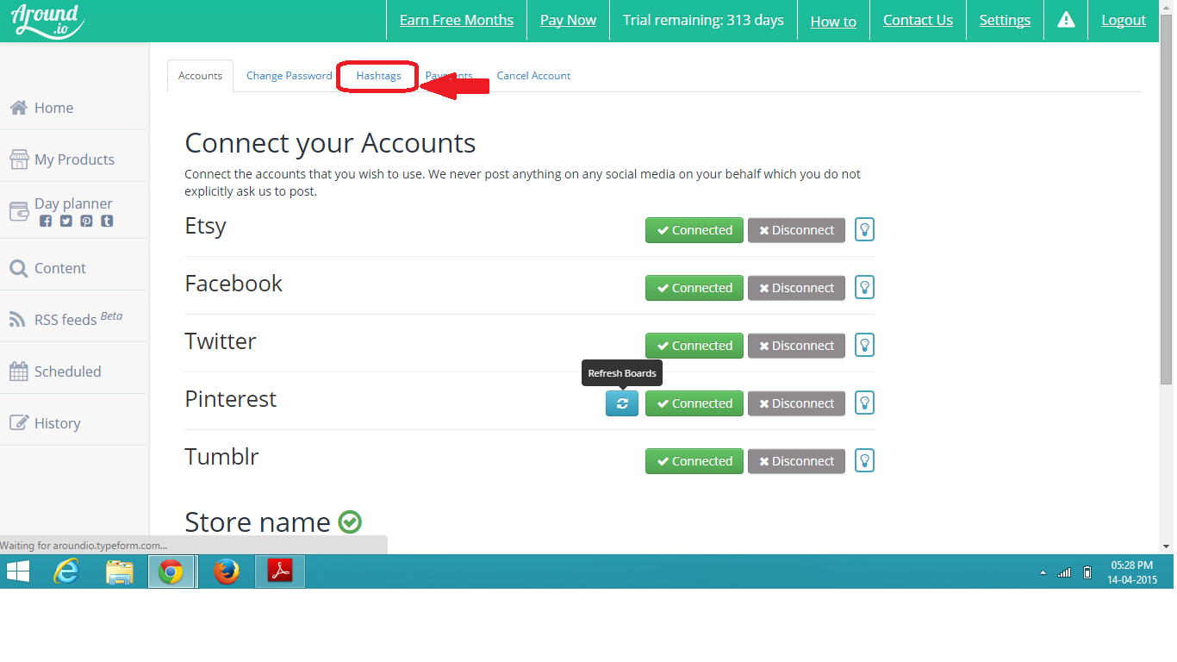Click scrollbar down arrow
The height and width of the screenshot is (662, 1177).
point(1167,546)
